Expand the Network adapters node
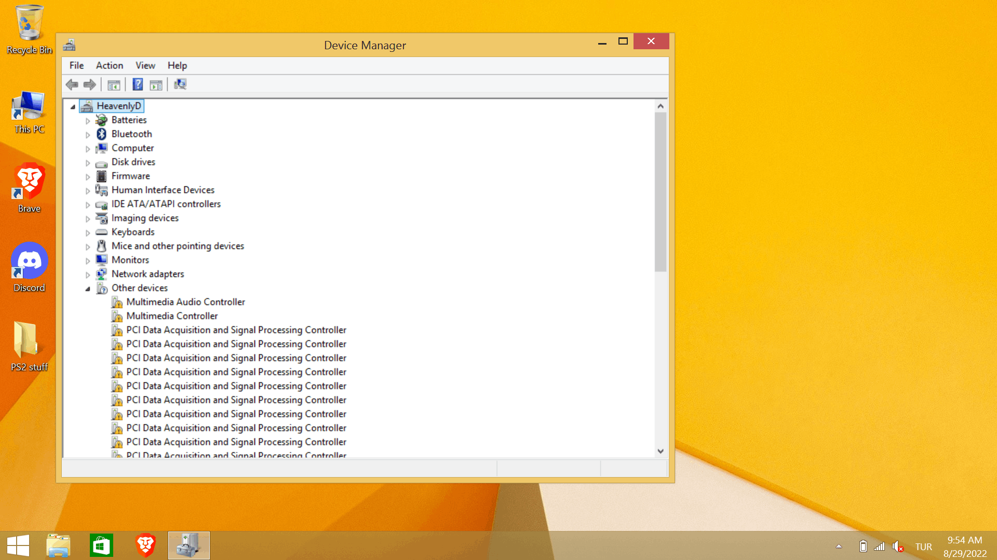 88,274
